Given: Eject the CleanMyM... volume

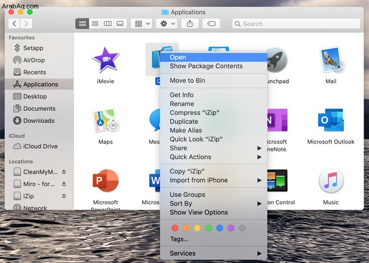Looking at the screenshot, I should click(x=64, y=172).
